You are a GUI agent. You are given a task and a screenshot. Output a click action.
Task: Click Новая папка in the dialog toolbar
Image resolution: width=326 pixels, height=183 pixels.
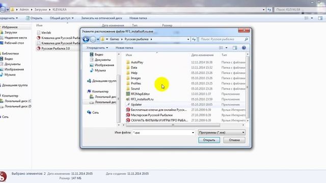click(124, 48)
